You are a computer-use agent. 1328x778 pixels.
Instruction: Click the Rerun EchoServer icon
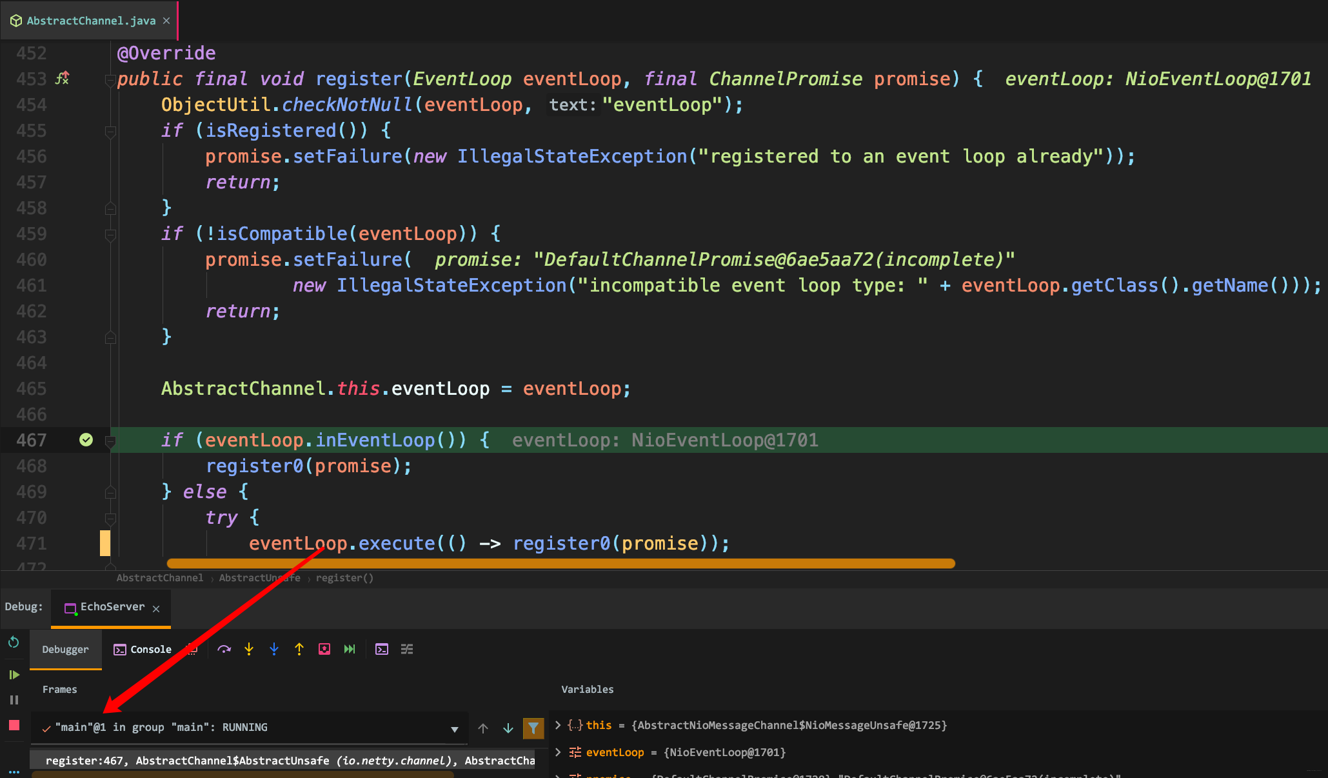(x=14, y=642)
